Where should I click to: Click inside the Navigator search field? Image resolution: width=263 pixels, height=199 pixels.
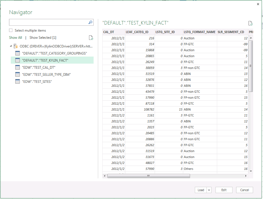pos(49,22)
